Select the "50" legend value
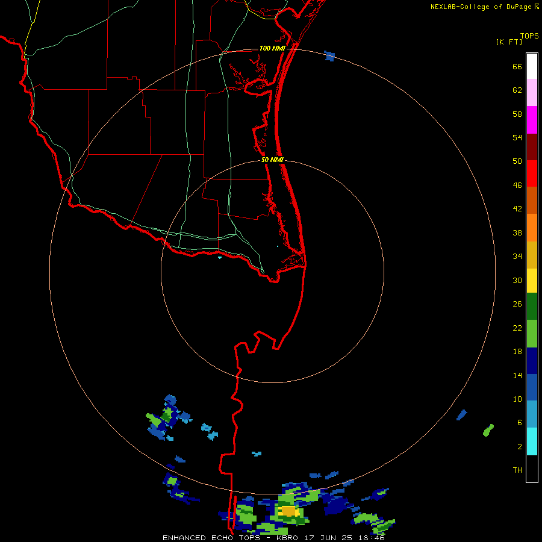Viewport: 542px width, 542px height. [517, 161]
